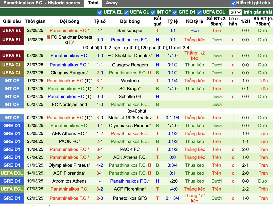Click date 13/04/25 cell
Image resolution: width=273 pixels, height=206 pixels.
point(35,149)
